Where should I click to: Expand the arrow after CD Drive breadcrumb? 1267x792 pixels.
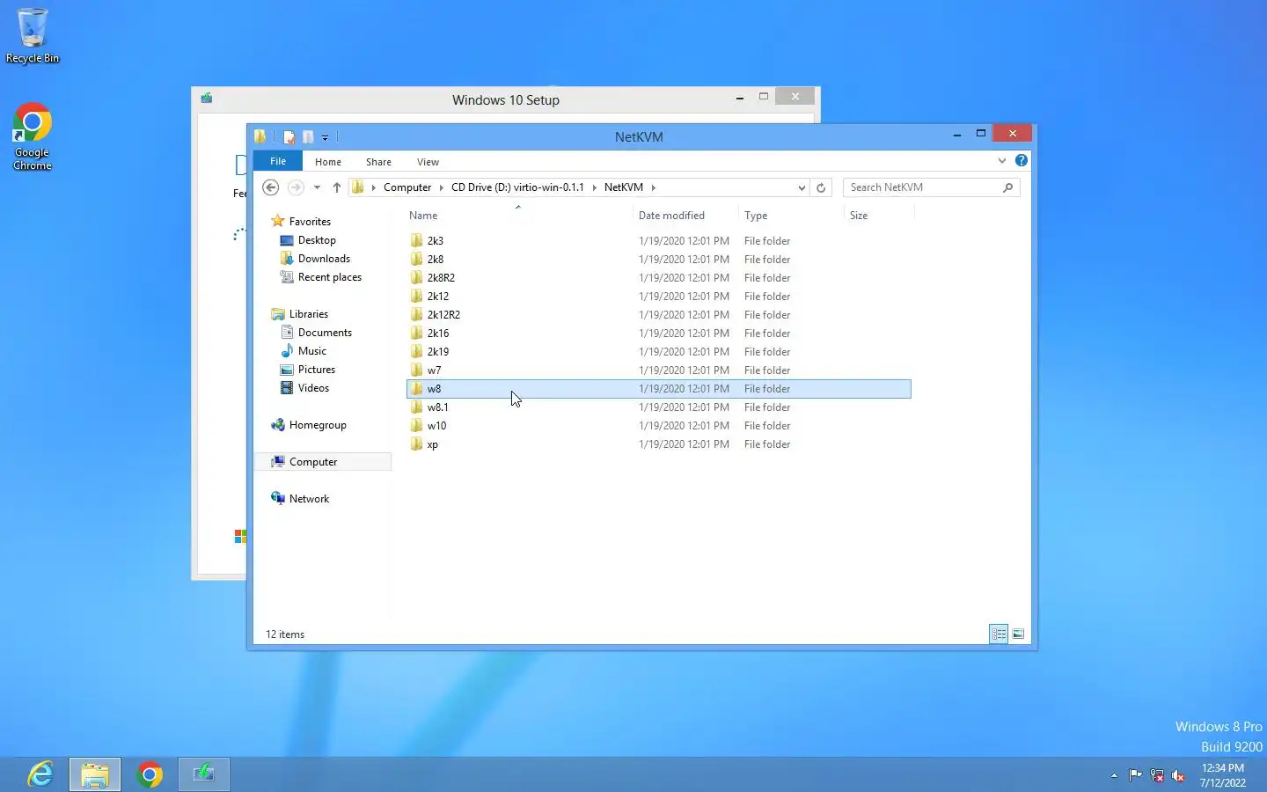(595, 187)
